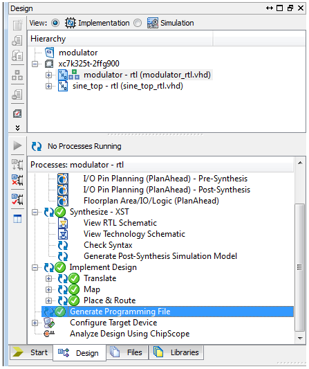The image size is (309, 369).
Task: Select the Synthesize - XST process
Action: pos(100,212)
